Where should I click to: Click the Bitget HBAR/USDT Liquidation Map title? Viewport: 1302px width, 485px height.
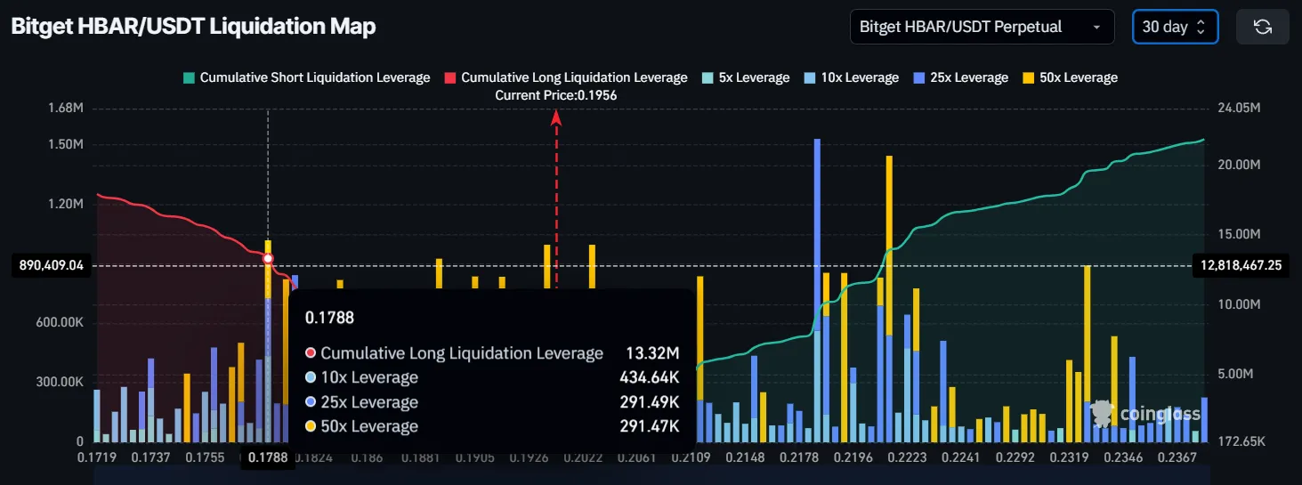[x=193, y=27]
